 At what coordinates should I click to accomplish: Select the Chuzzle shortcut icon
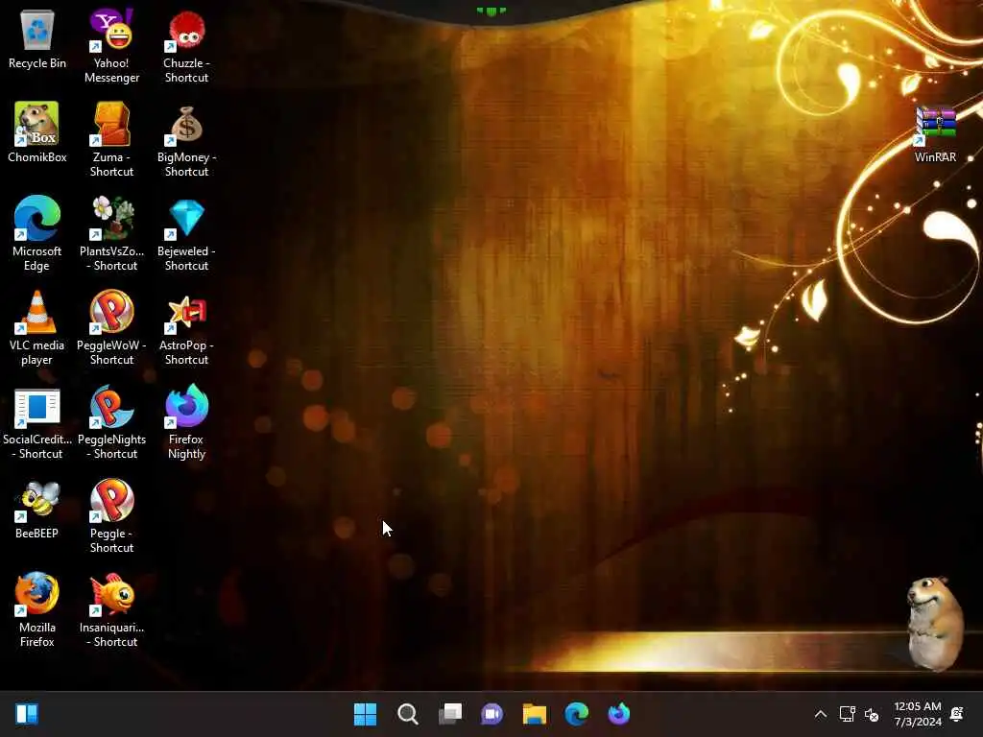coord(186,46)
